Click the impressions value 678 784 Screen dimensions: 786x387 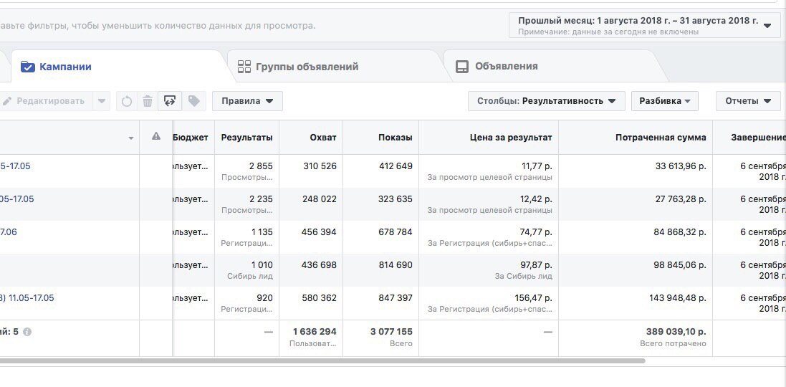click(396, 232)
